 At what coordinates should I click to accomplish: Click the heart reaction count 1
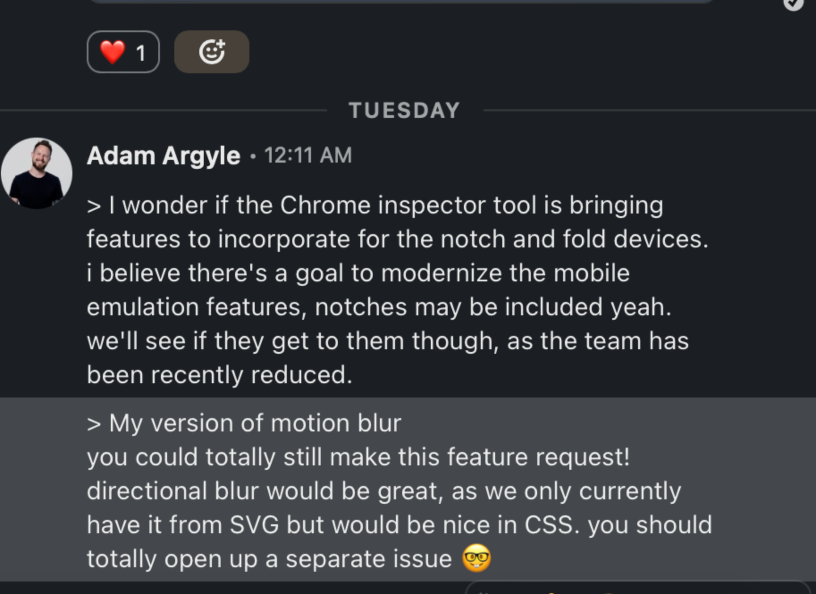coord(141,54)
